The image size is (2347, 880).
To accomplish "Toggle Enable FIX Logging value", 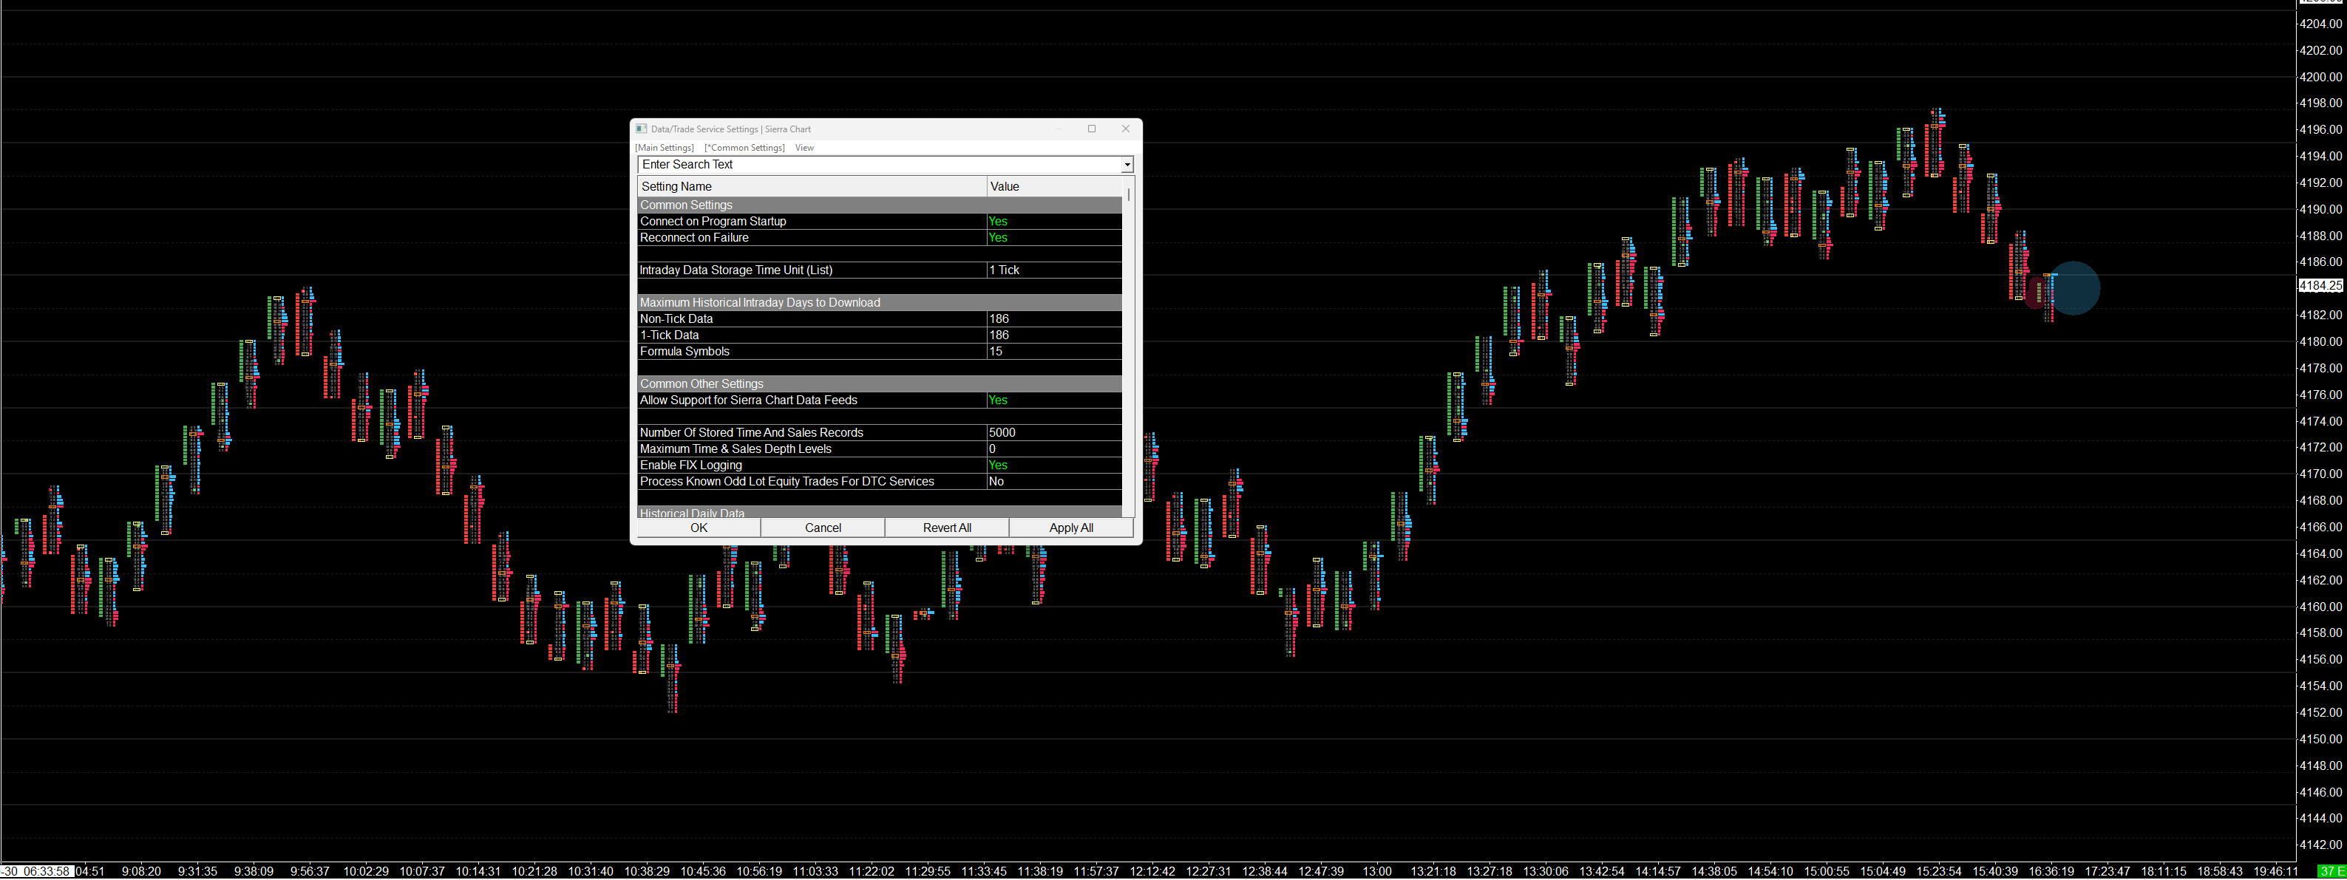I will click(998, 465).
